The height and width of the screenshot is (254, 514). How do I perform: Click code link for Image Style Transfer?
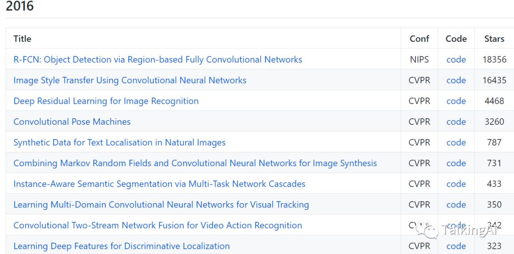[x=456, y=80]
